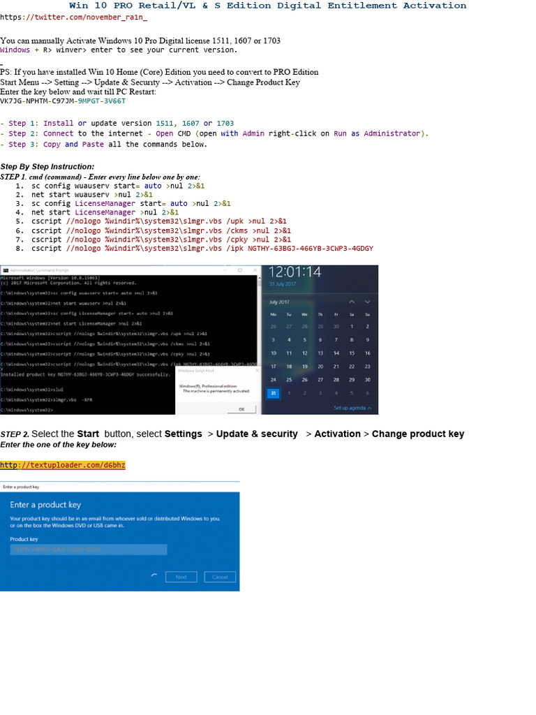Click the 'Step 1: Install or update version' line
The image size is (536, 715).
tap(117, 123)
